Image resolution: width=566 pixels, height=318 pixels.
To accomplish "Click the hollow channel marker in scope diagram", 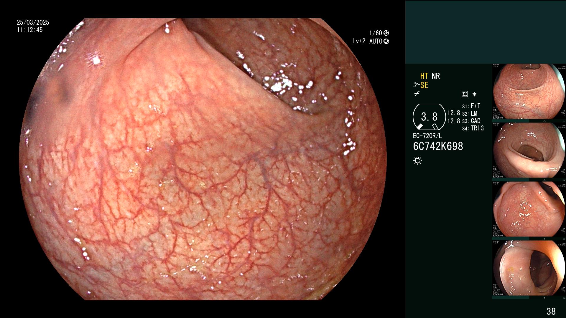I will coord(435,127).
